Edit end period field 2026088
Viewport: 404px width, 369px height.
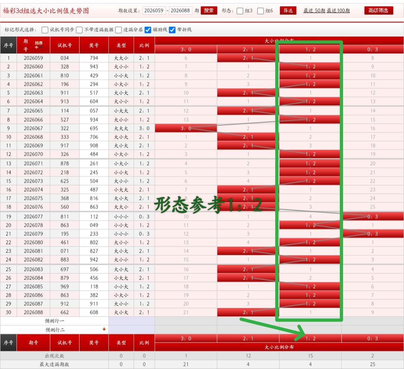[x=180, y=10]
